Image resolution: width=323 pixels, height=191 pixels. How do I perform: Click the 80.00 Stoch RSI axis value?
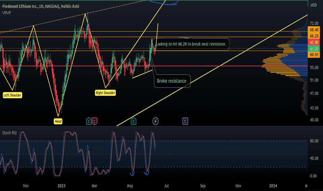pos(314,141)
